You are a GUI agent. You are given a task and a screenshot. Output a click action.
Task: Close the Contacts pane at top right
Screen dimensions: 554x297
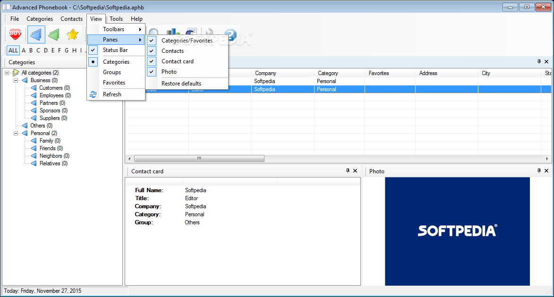546,61
